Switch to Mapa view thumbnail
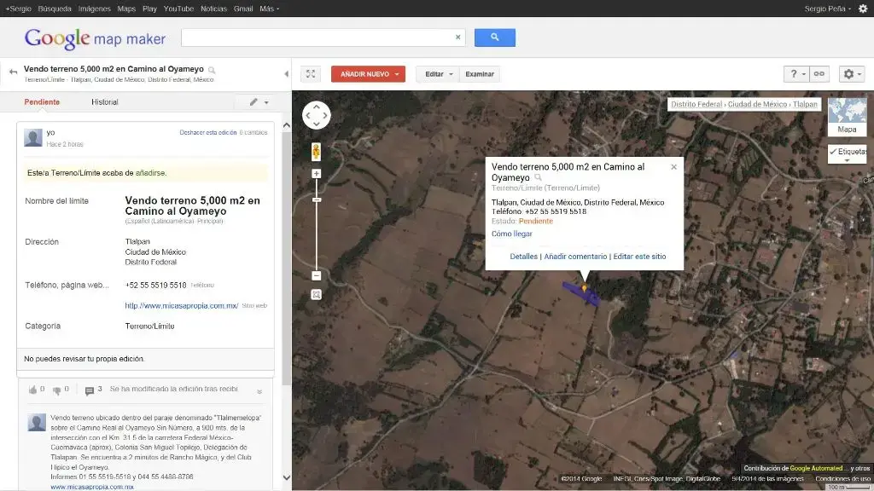 [x=847, y=116]
